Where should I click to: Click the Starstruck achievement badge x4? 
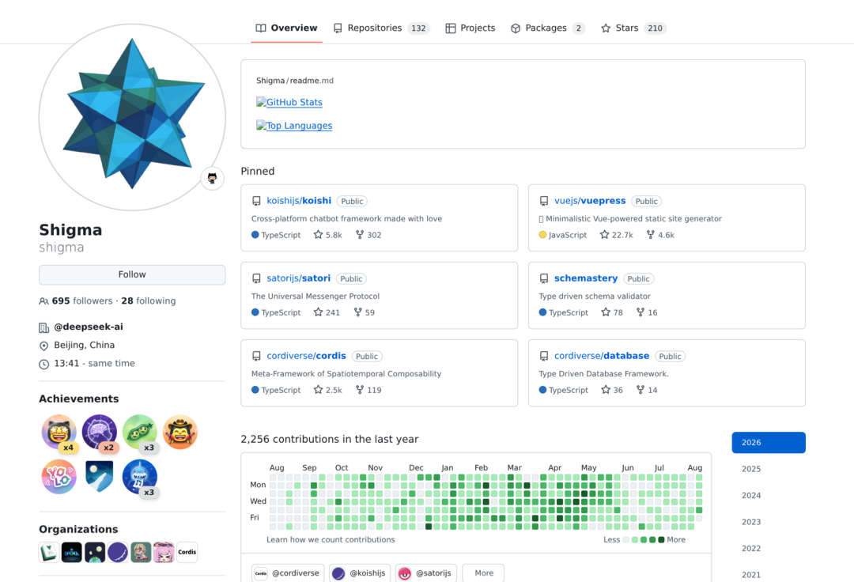[59, 433]
